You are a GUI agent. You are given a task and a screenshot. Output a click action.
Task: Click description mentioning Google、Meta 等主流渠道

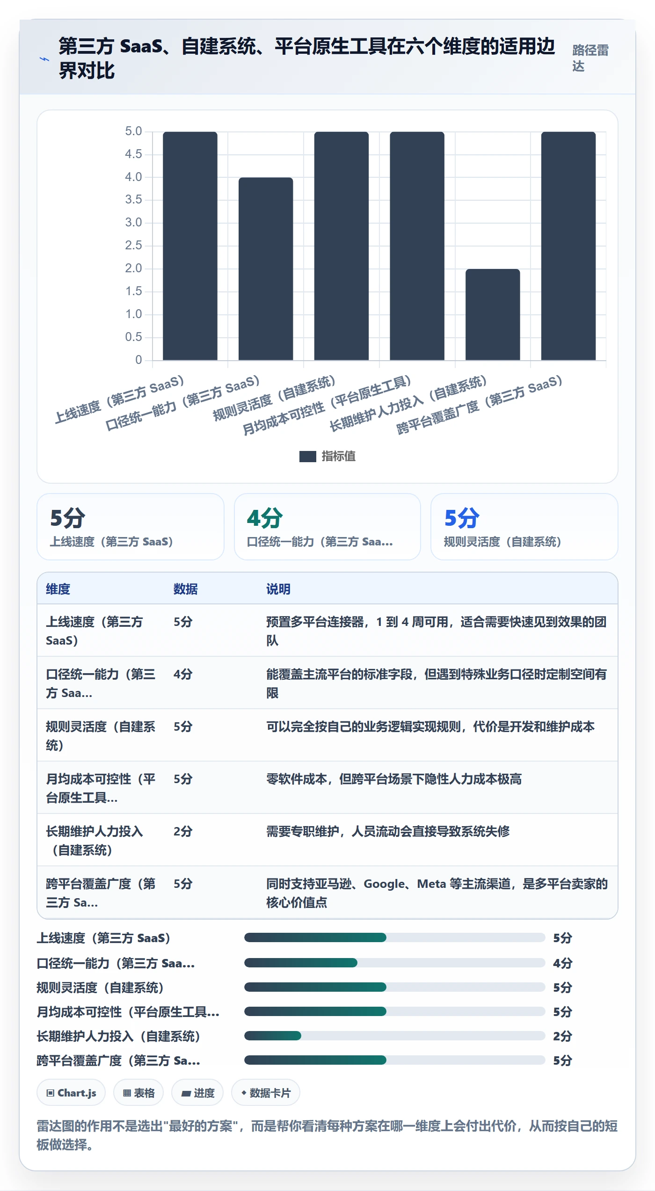[437, 893]
